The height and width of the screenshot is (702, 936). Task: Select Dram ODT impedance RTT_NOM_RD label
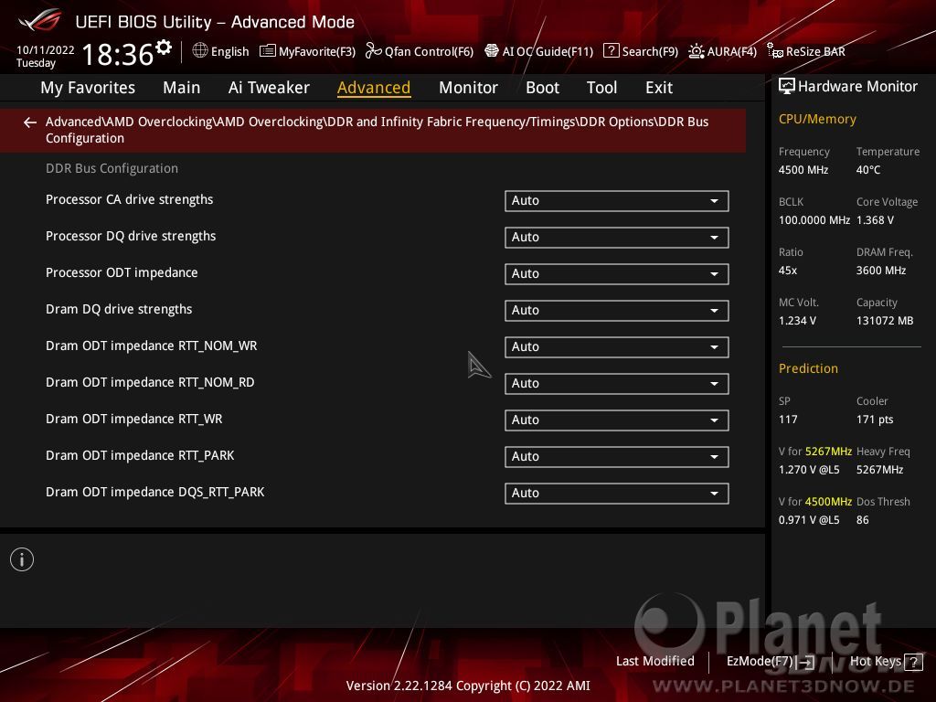pos(150,382)
